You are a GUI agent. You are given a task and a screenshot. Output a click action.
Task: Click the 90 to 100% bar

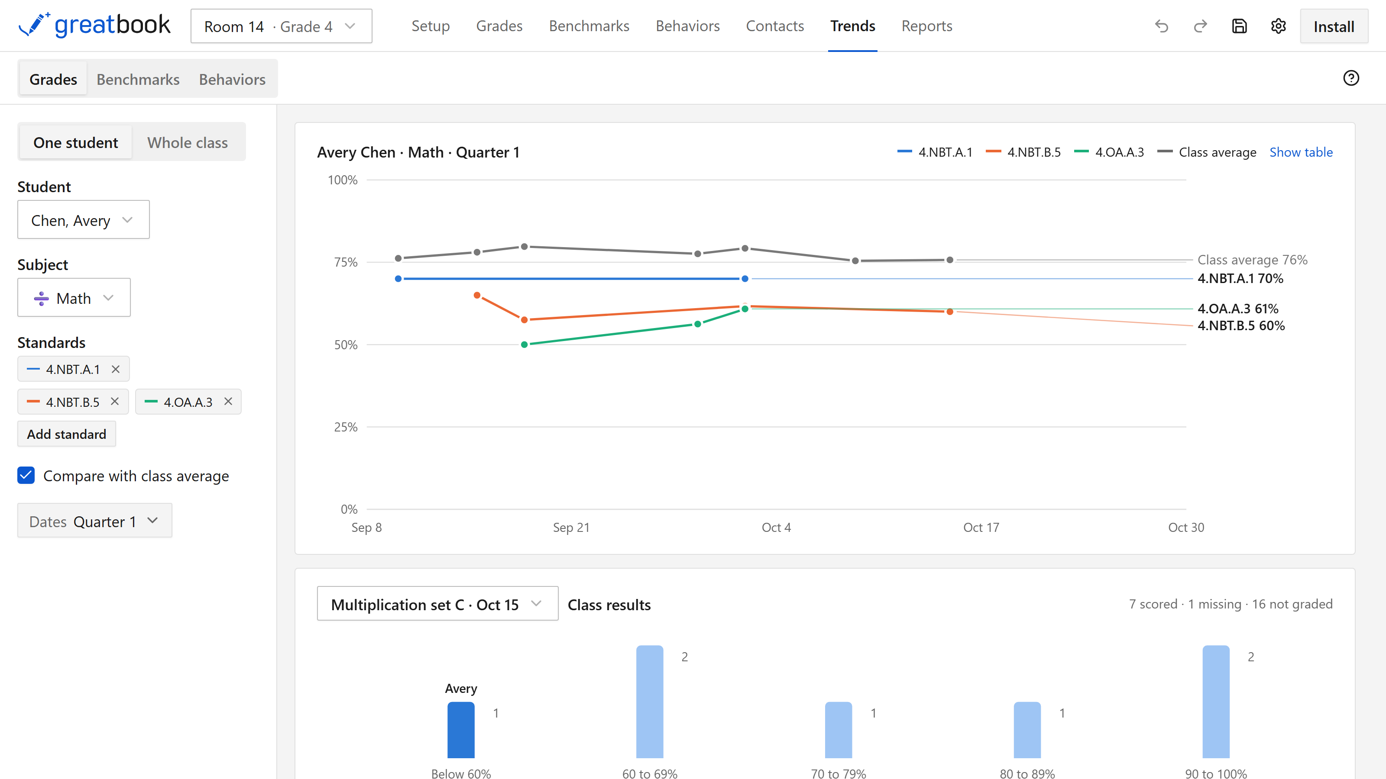click(x=1215, y=702)
